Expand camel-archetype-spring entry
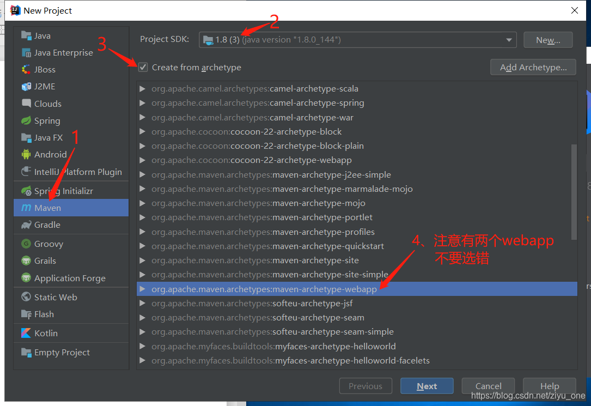The height and width of the screenshot is (406, 591). (143, 103)
